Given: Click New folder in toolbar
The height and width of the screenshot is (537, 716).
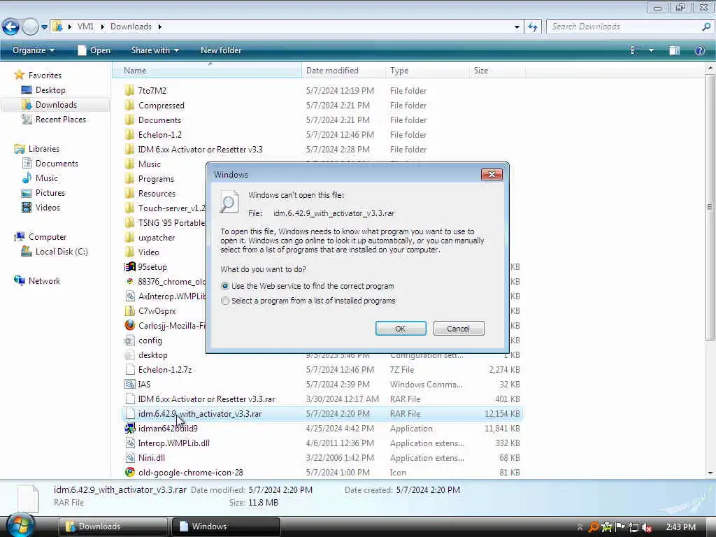Looking at the screenshot, I should (x=221, y=50).
